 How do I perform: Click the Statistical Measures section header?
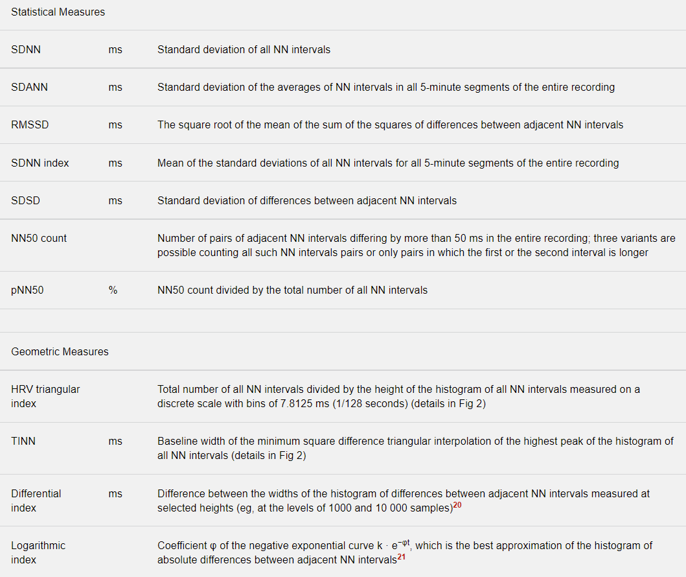coord(58,12)
